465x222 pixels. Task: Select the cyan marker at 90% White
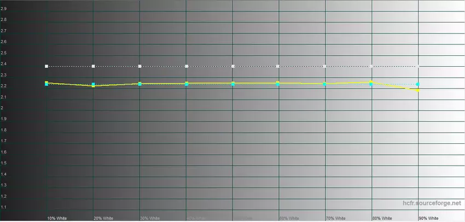418,84
